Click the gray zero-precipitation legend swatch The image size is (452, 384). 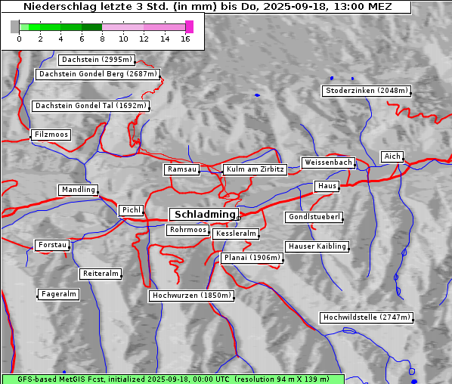pos(14,26)
